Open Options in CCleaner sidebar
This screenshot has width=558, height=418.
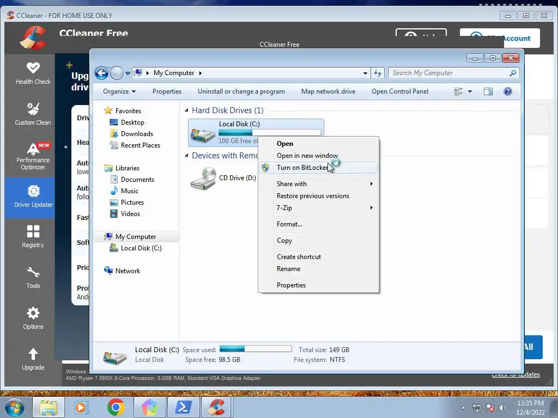point(33,318)
